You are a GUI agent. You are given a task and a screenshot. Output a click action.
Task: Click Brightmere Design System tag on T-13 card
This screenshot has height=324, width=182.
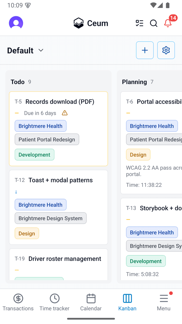(x=154, y=246)
